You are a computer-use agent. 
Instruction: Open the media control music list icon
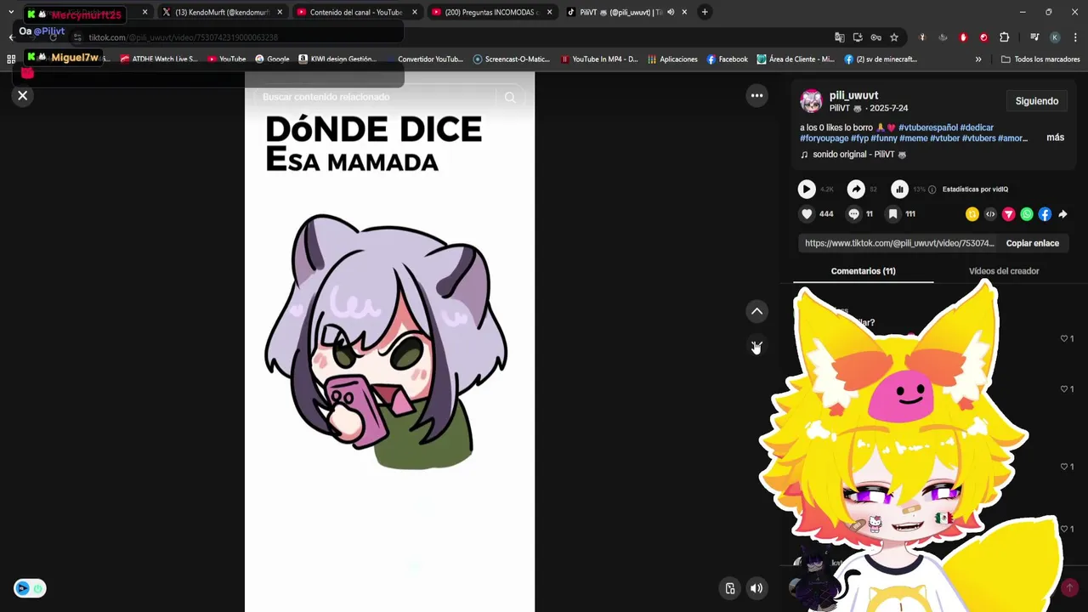tap(1034, 37)
